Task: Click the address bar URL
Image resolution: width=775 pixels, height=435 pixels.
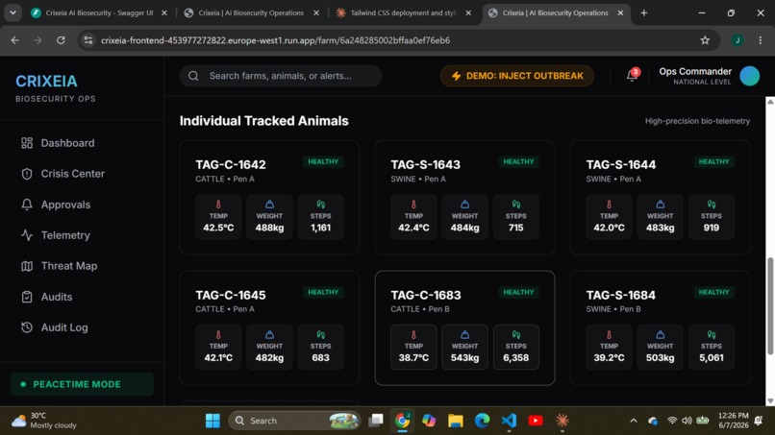Action: [275, 40]
